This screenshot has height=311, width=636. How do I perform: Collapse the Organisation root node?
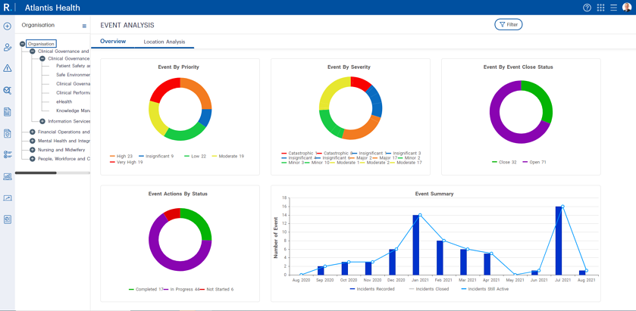(x=23, y=44)
